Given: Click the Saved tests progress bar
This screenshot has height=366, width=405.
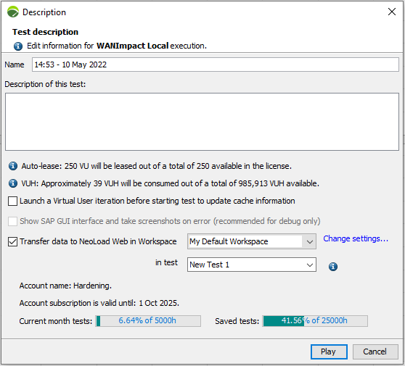Looking at the screenshot, I should pos(315,321).
